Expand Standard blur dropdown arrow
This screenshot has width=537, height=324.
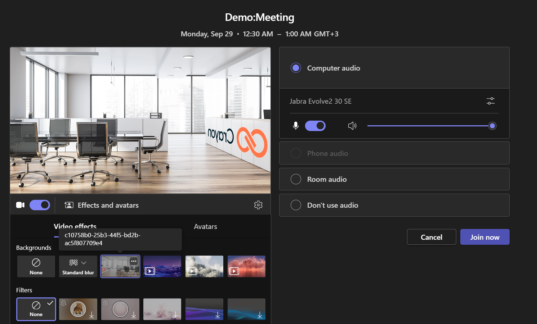(84, 263)
